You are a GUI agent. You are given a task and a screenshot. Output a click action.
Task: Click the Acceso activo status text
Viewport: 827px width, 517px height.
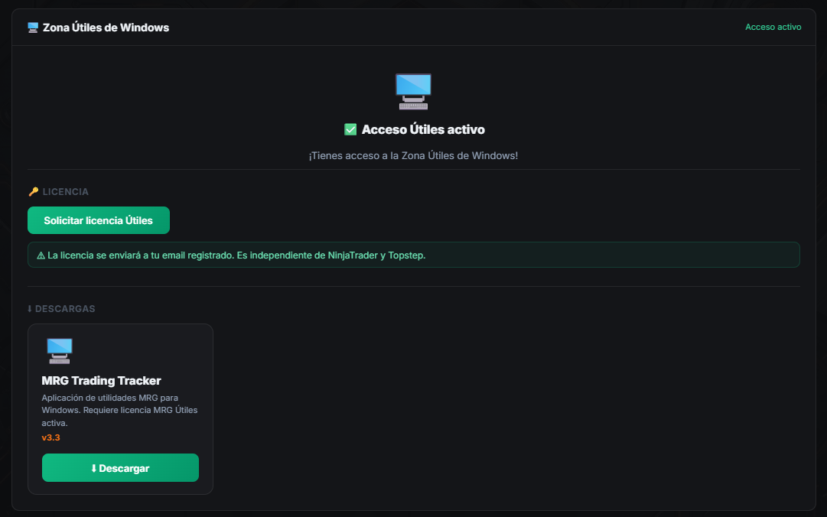click(773, 27)
